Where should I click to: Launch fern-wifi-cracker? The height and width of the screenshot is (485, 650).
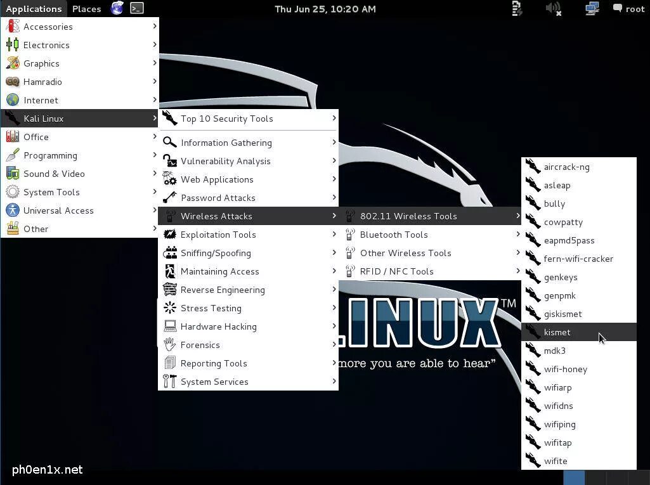[579, 259]
